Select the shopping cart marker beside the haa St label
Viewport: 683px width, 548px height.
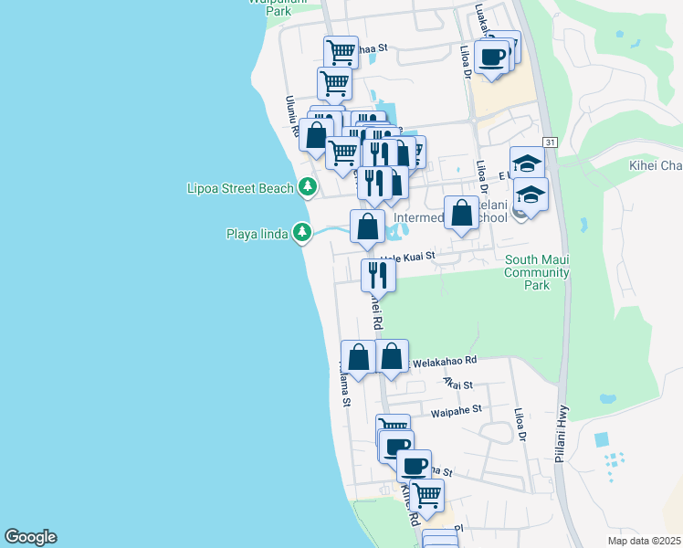pyautogui.click(x=341, y=51)
